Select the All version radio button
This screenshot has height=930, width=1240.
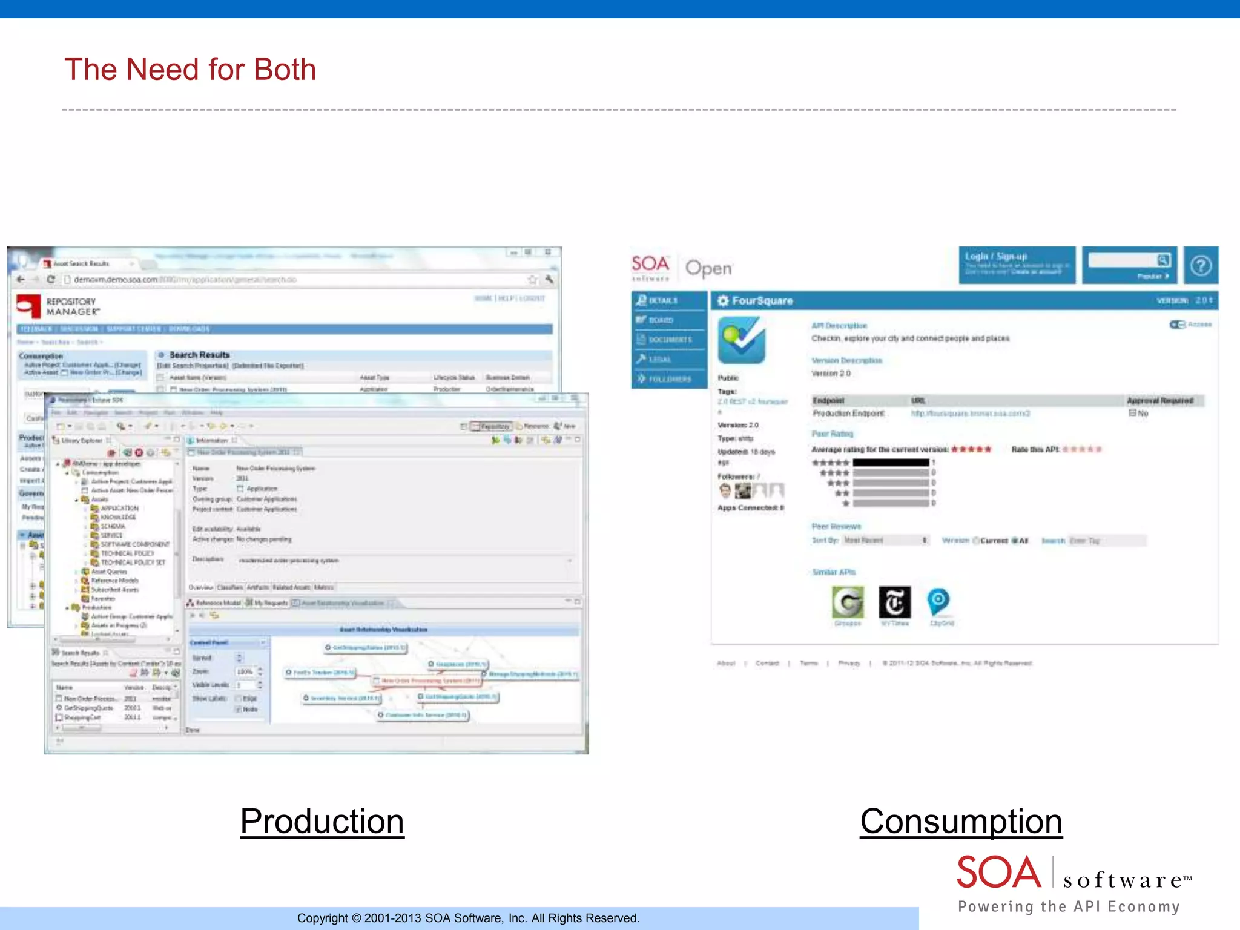click(x=1015, y=540)
